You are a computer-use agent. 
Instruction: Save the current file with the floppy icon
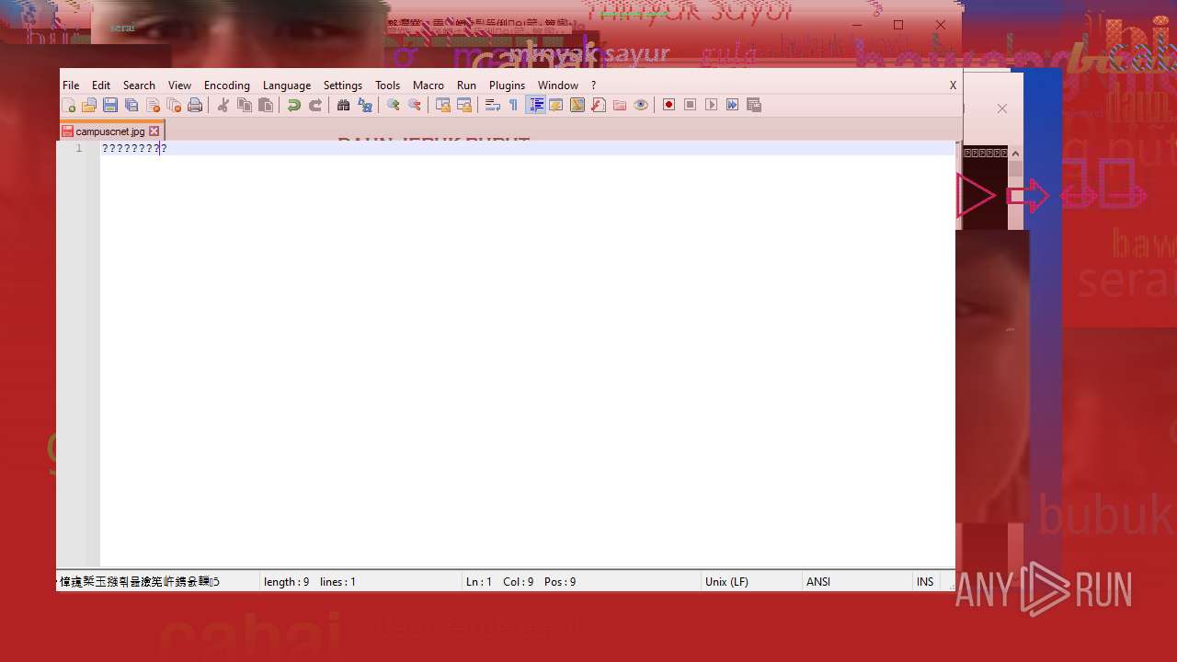(110, 105)
